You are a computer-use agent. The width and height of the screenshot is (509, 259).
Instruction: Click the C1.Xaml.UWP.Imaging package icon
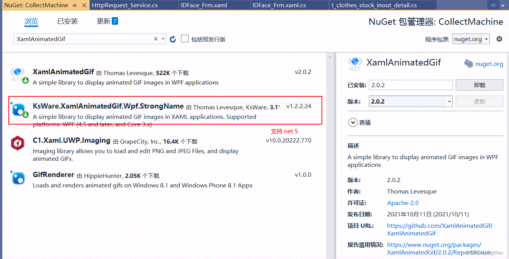point(18,143)
